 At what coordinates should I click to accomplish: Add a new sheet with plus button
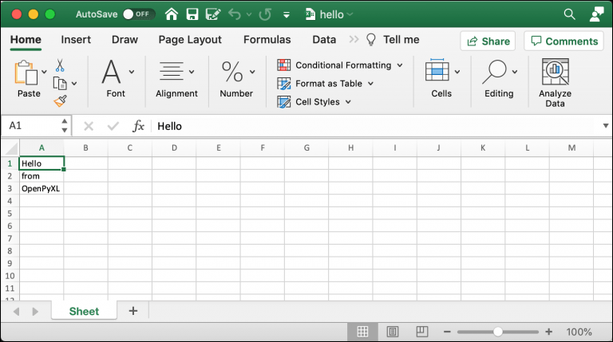(133, 311)
